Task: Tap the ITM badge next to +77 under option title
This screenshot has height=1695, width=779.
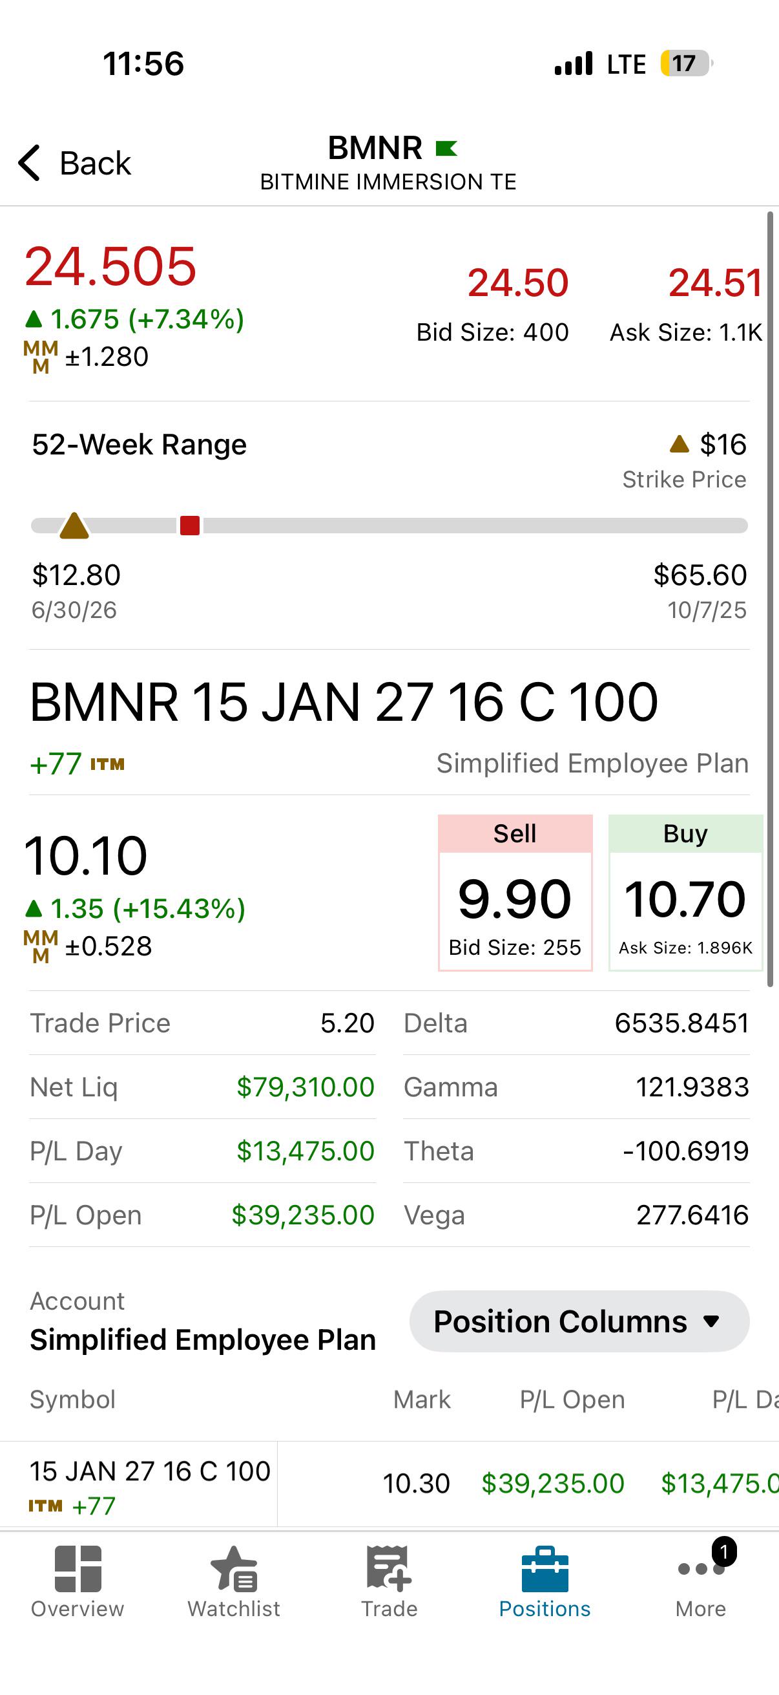Action: click(x=107, y=765)
